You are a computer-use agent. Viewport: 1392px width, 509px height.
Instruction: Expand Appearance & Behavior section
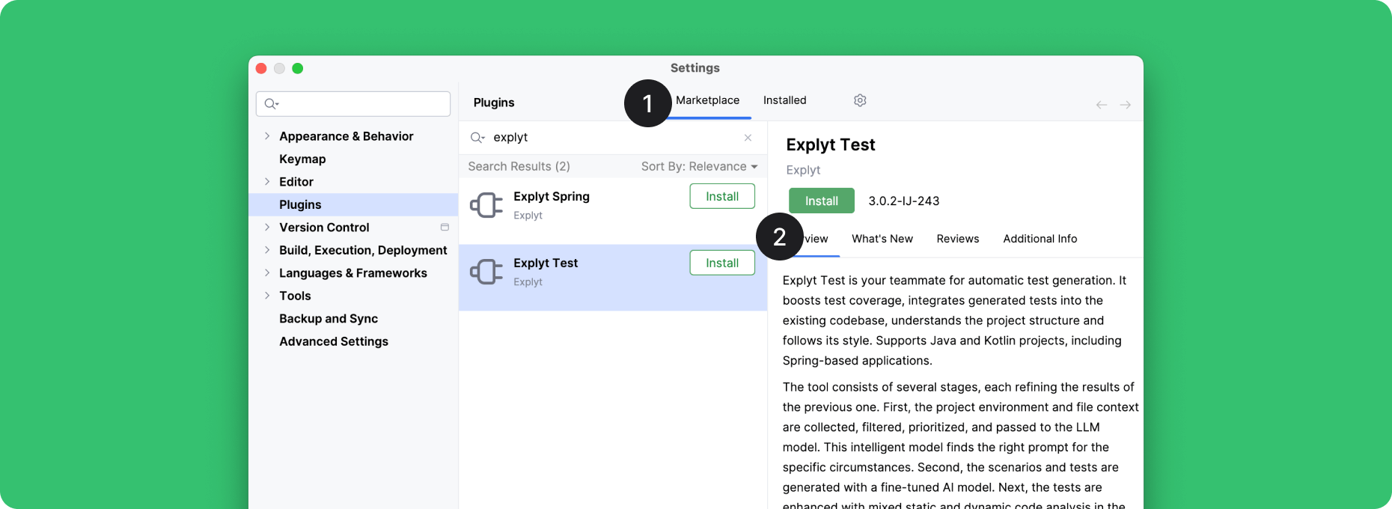267,136
